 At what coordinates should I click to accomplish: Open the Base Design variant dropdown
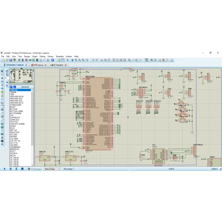[53, 169]
